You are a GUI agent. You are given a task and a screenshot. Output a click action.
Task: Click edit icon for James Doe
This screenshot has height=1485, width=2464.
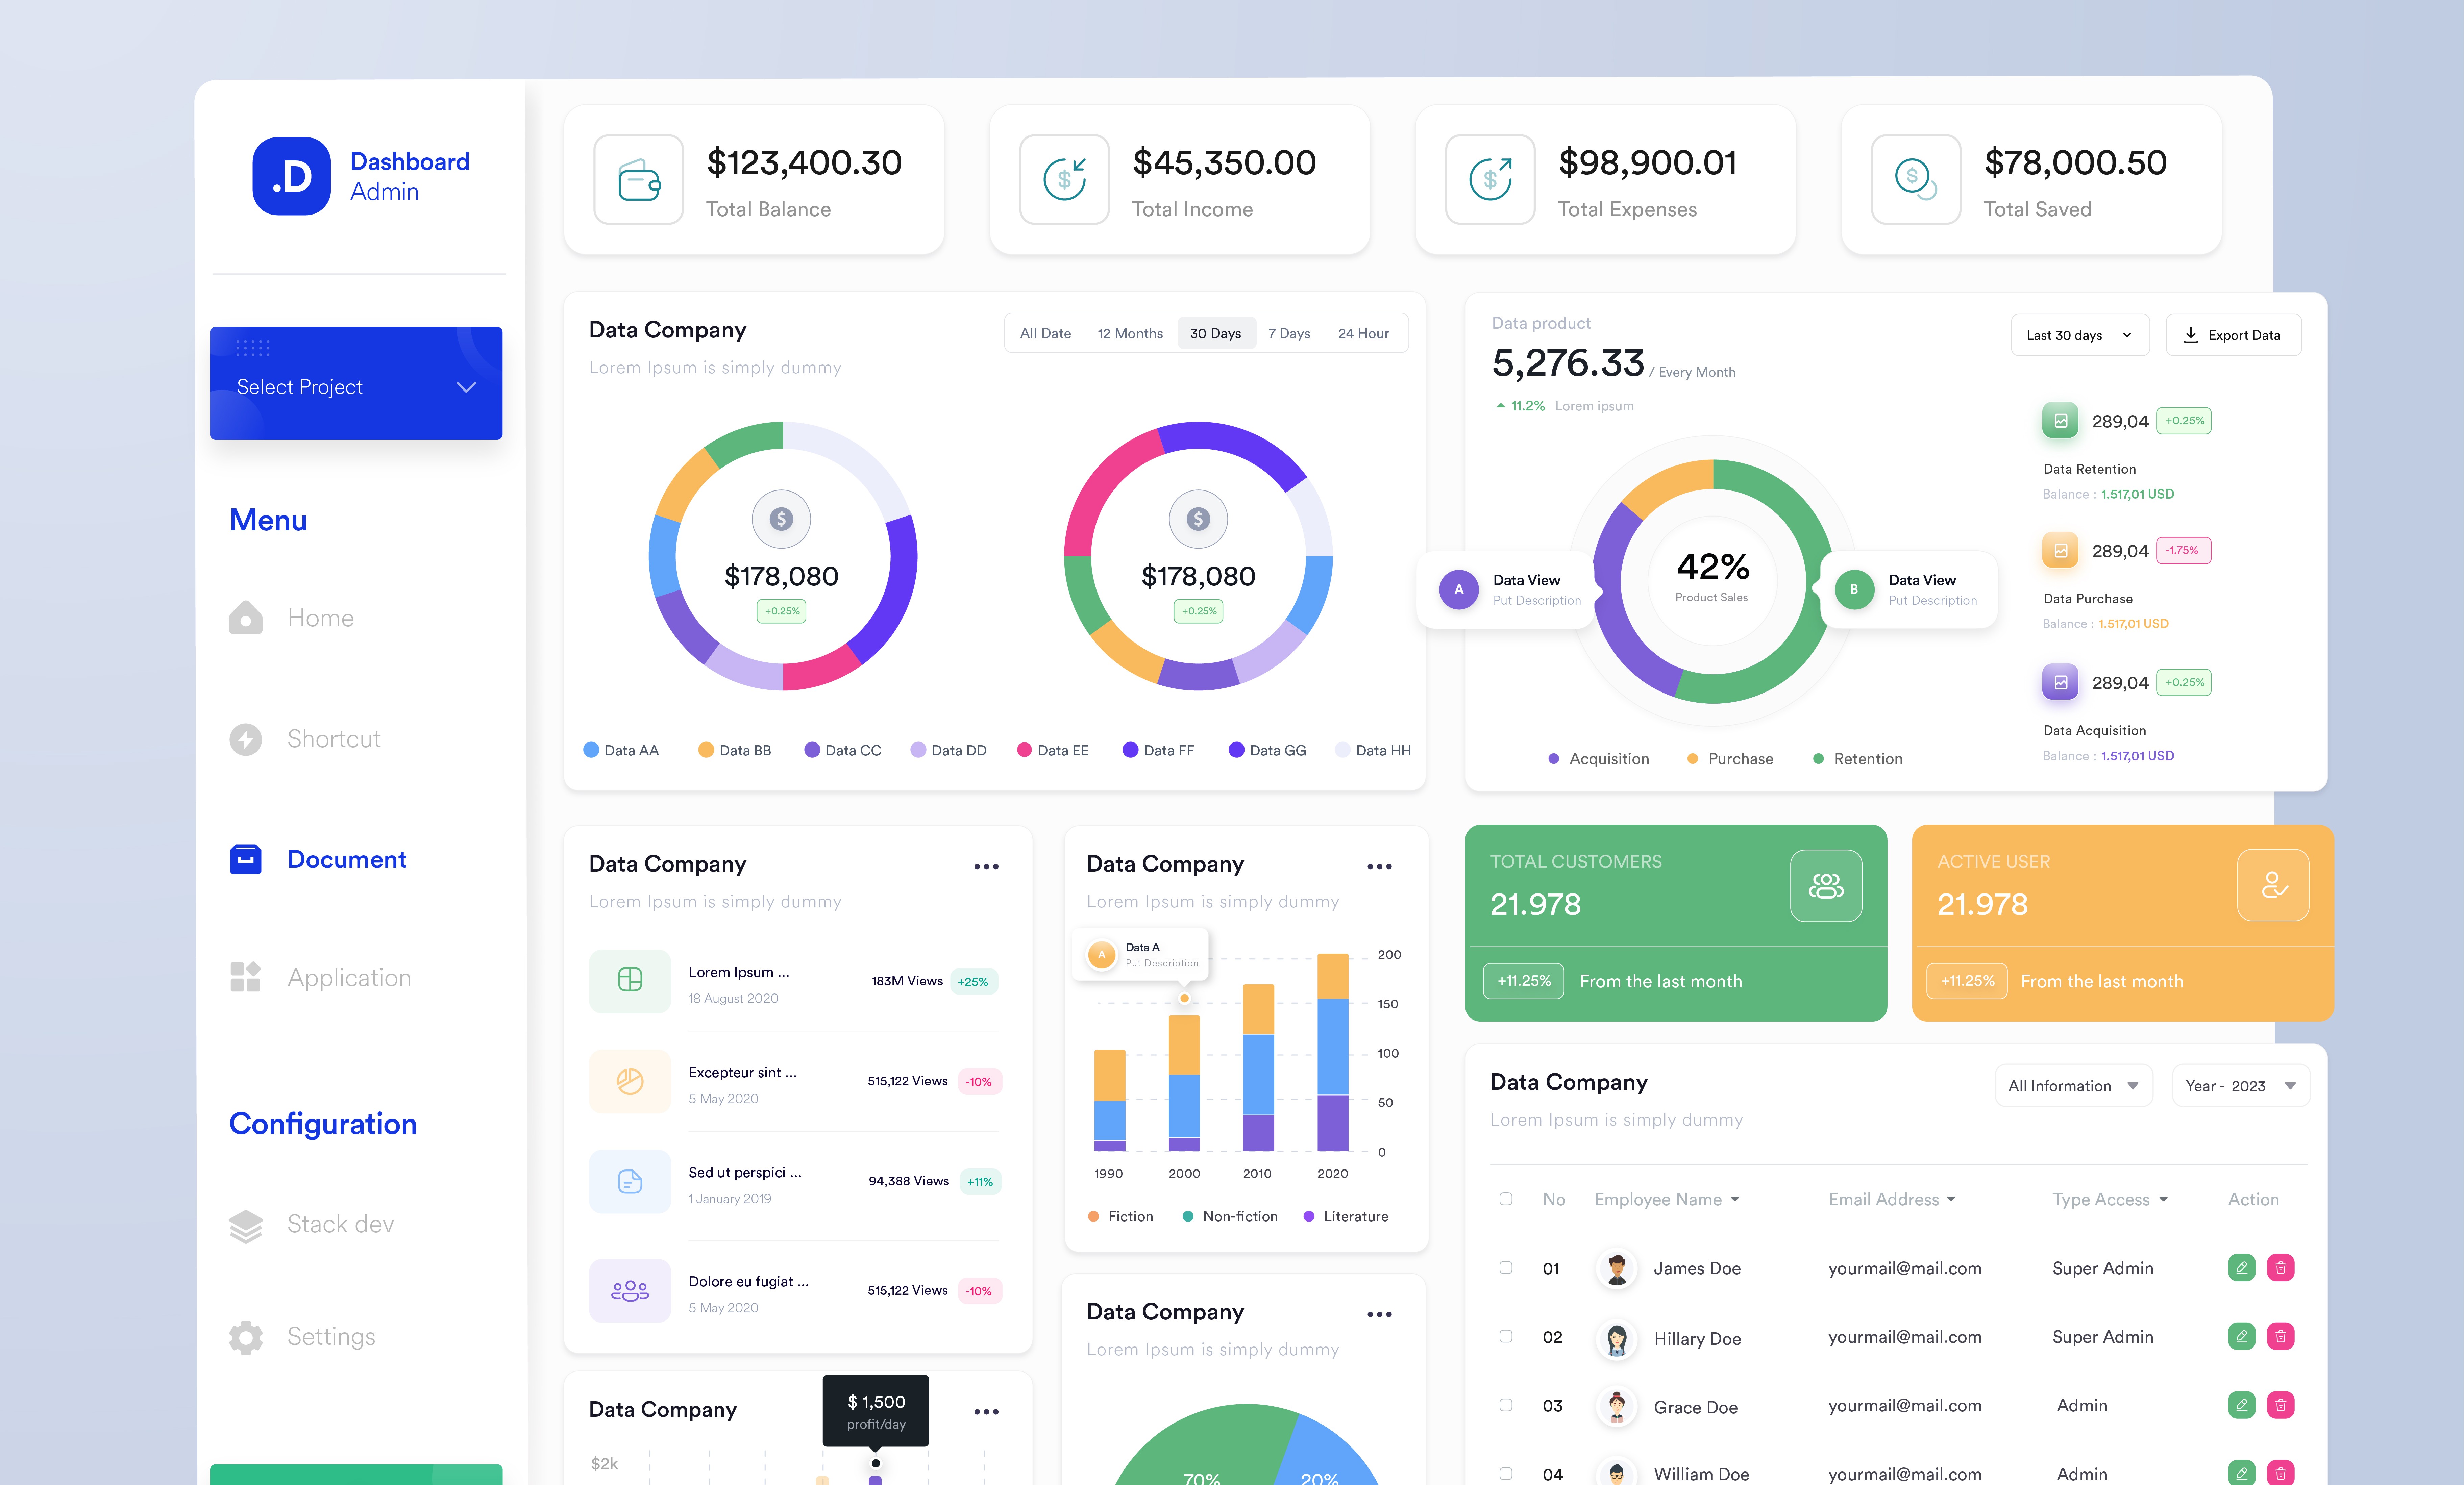tap(2242, 1268)
